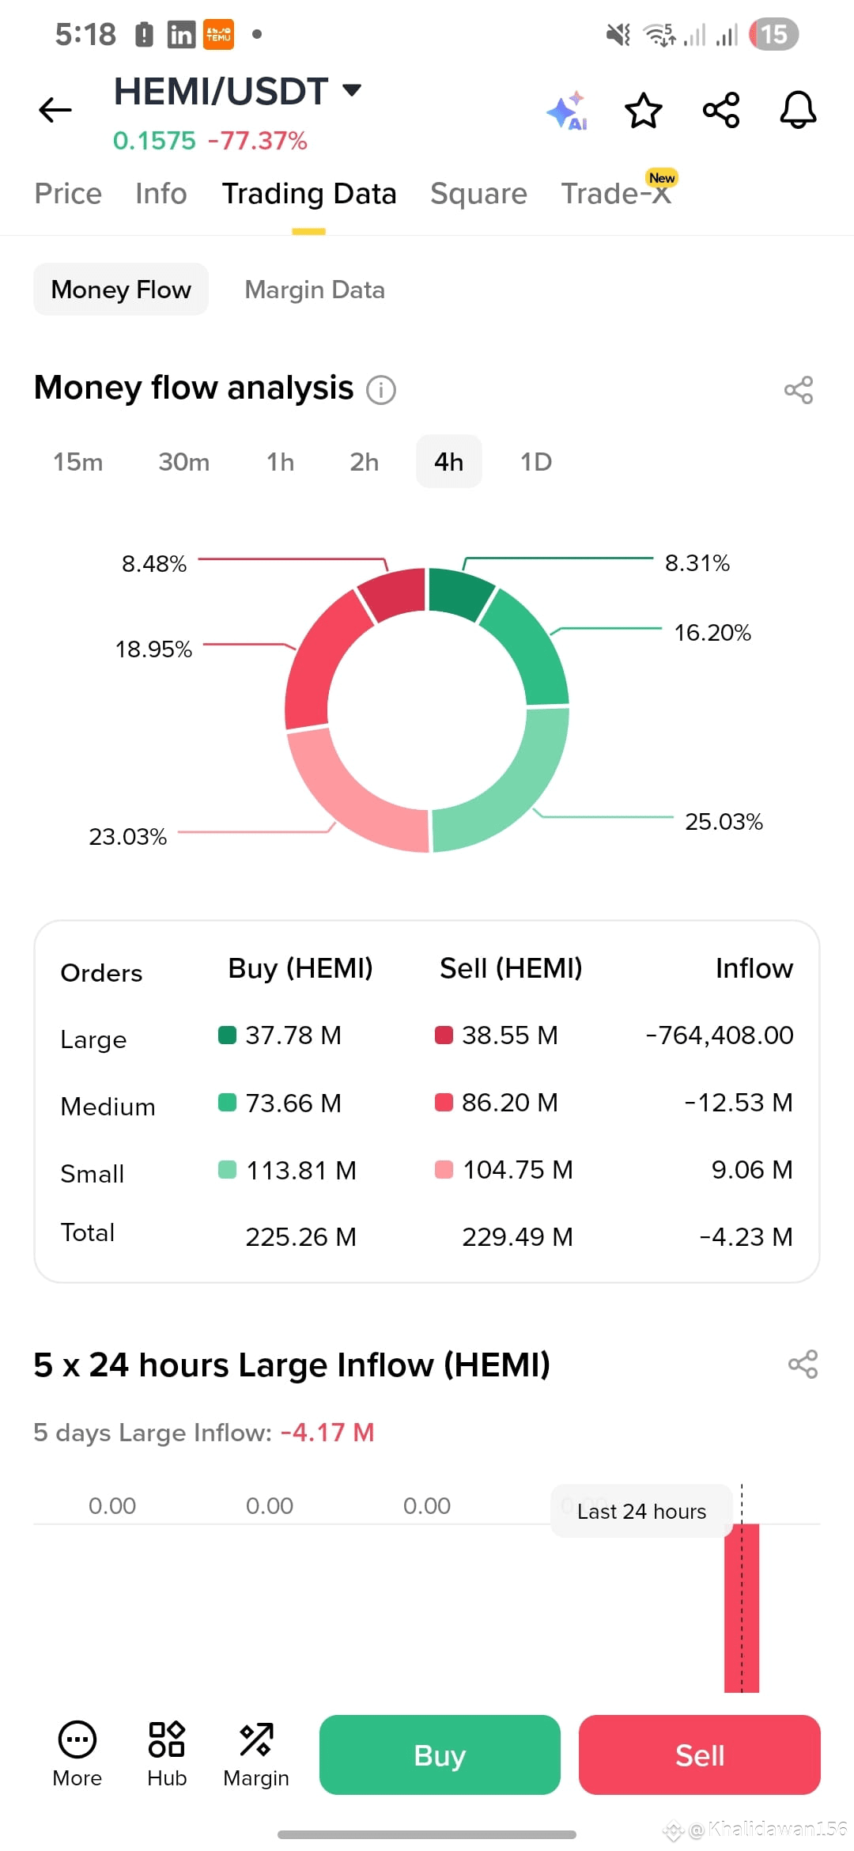Tap the Large inflow value -764,408.00
Viewport: 854px width, 1851px height.
720,1035
